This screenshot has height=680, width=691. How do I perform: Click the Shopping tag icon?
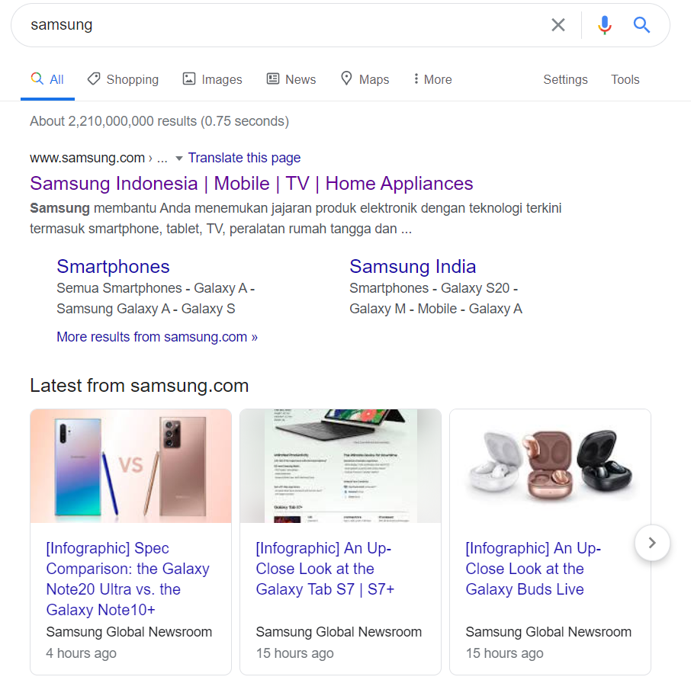(x=94, y=79)
